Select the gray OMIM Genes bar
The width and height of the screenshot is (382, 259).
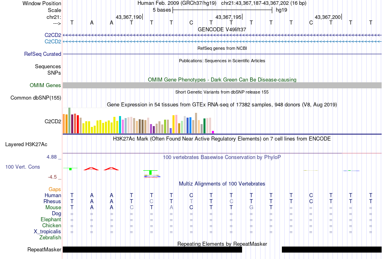(222, 86)
